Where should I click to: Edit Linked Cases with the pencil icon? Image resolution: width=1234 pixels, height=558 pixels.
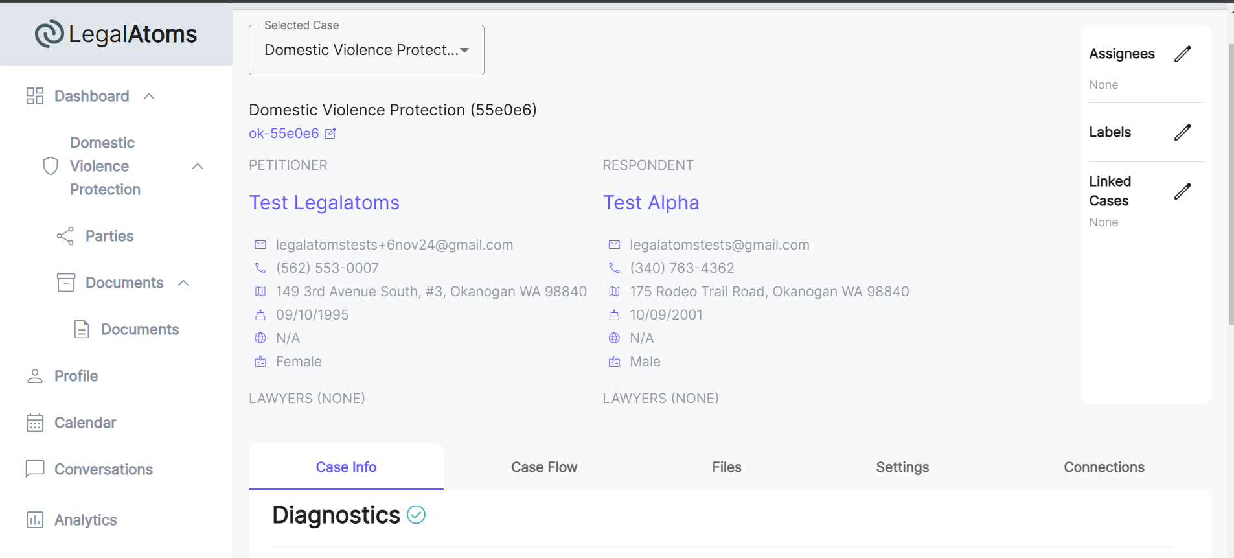pyautogui.click(x=1182, y=191)
